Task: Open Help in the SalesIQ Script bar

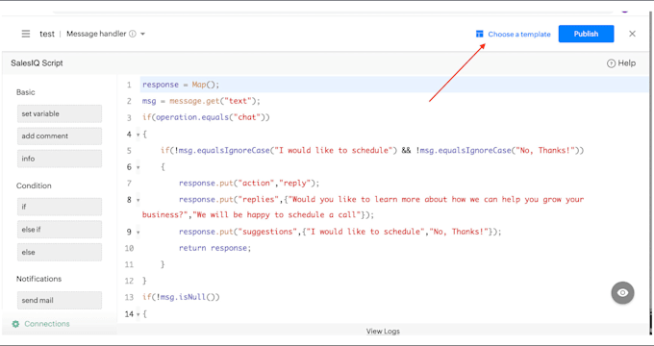Action: tap(621, 63)
